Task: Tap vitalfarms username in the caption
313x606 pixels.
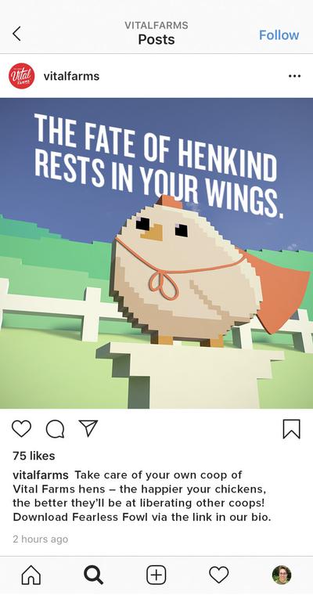Action: [x=41, y=475]
